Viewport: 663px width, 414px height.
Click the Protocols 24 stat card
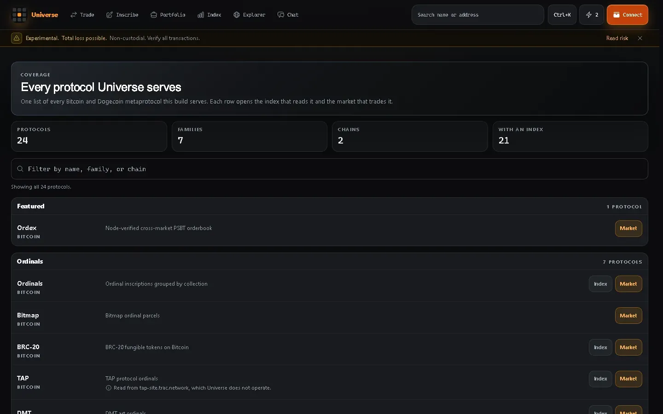click(x=89, y=136)
